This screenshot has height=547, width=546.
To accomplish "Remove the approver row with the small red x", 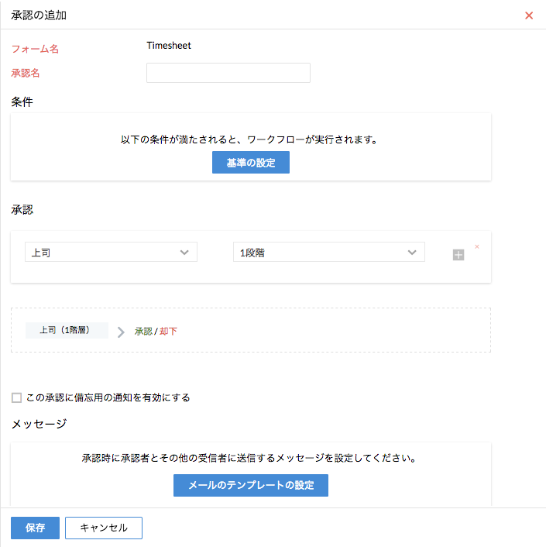I will 476,246.
